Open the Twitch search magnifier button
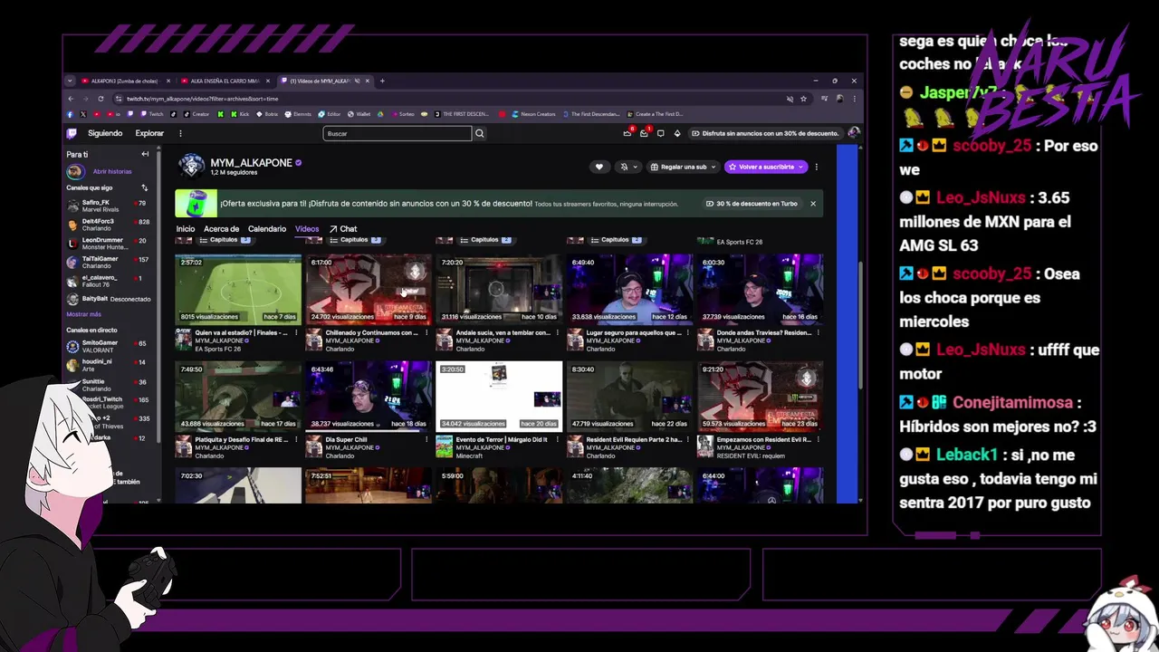The image size is (1159, 652). pyautogui.click(x=480, y=133)
